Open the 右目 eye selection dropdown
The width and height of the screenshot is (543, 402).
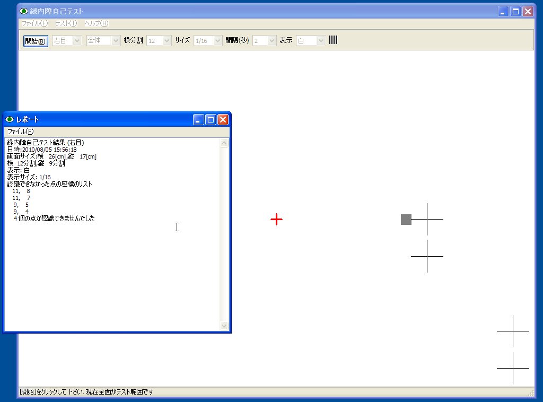67,40
